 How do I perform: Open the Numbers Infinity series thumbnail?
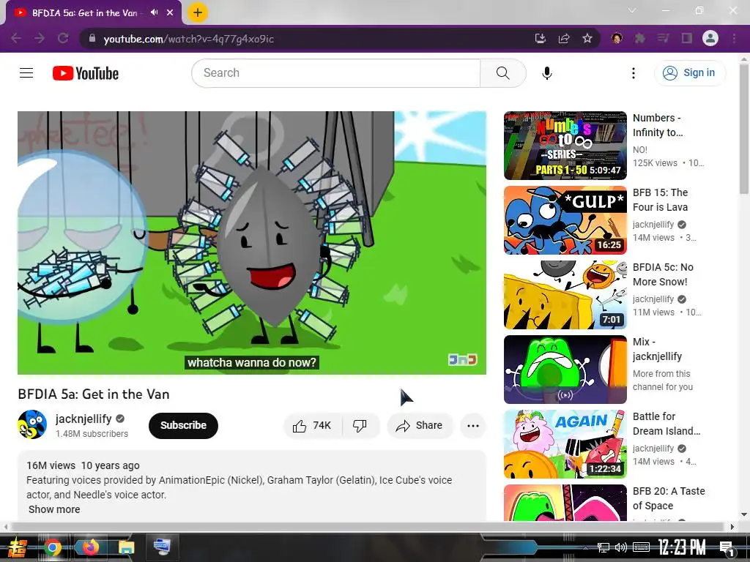click(x=565, y=146)
